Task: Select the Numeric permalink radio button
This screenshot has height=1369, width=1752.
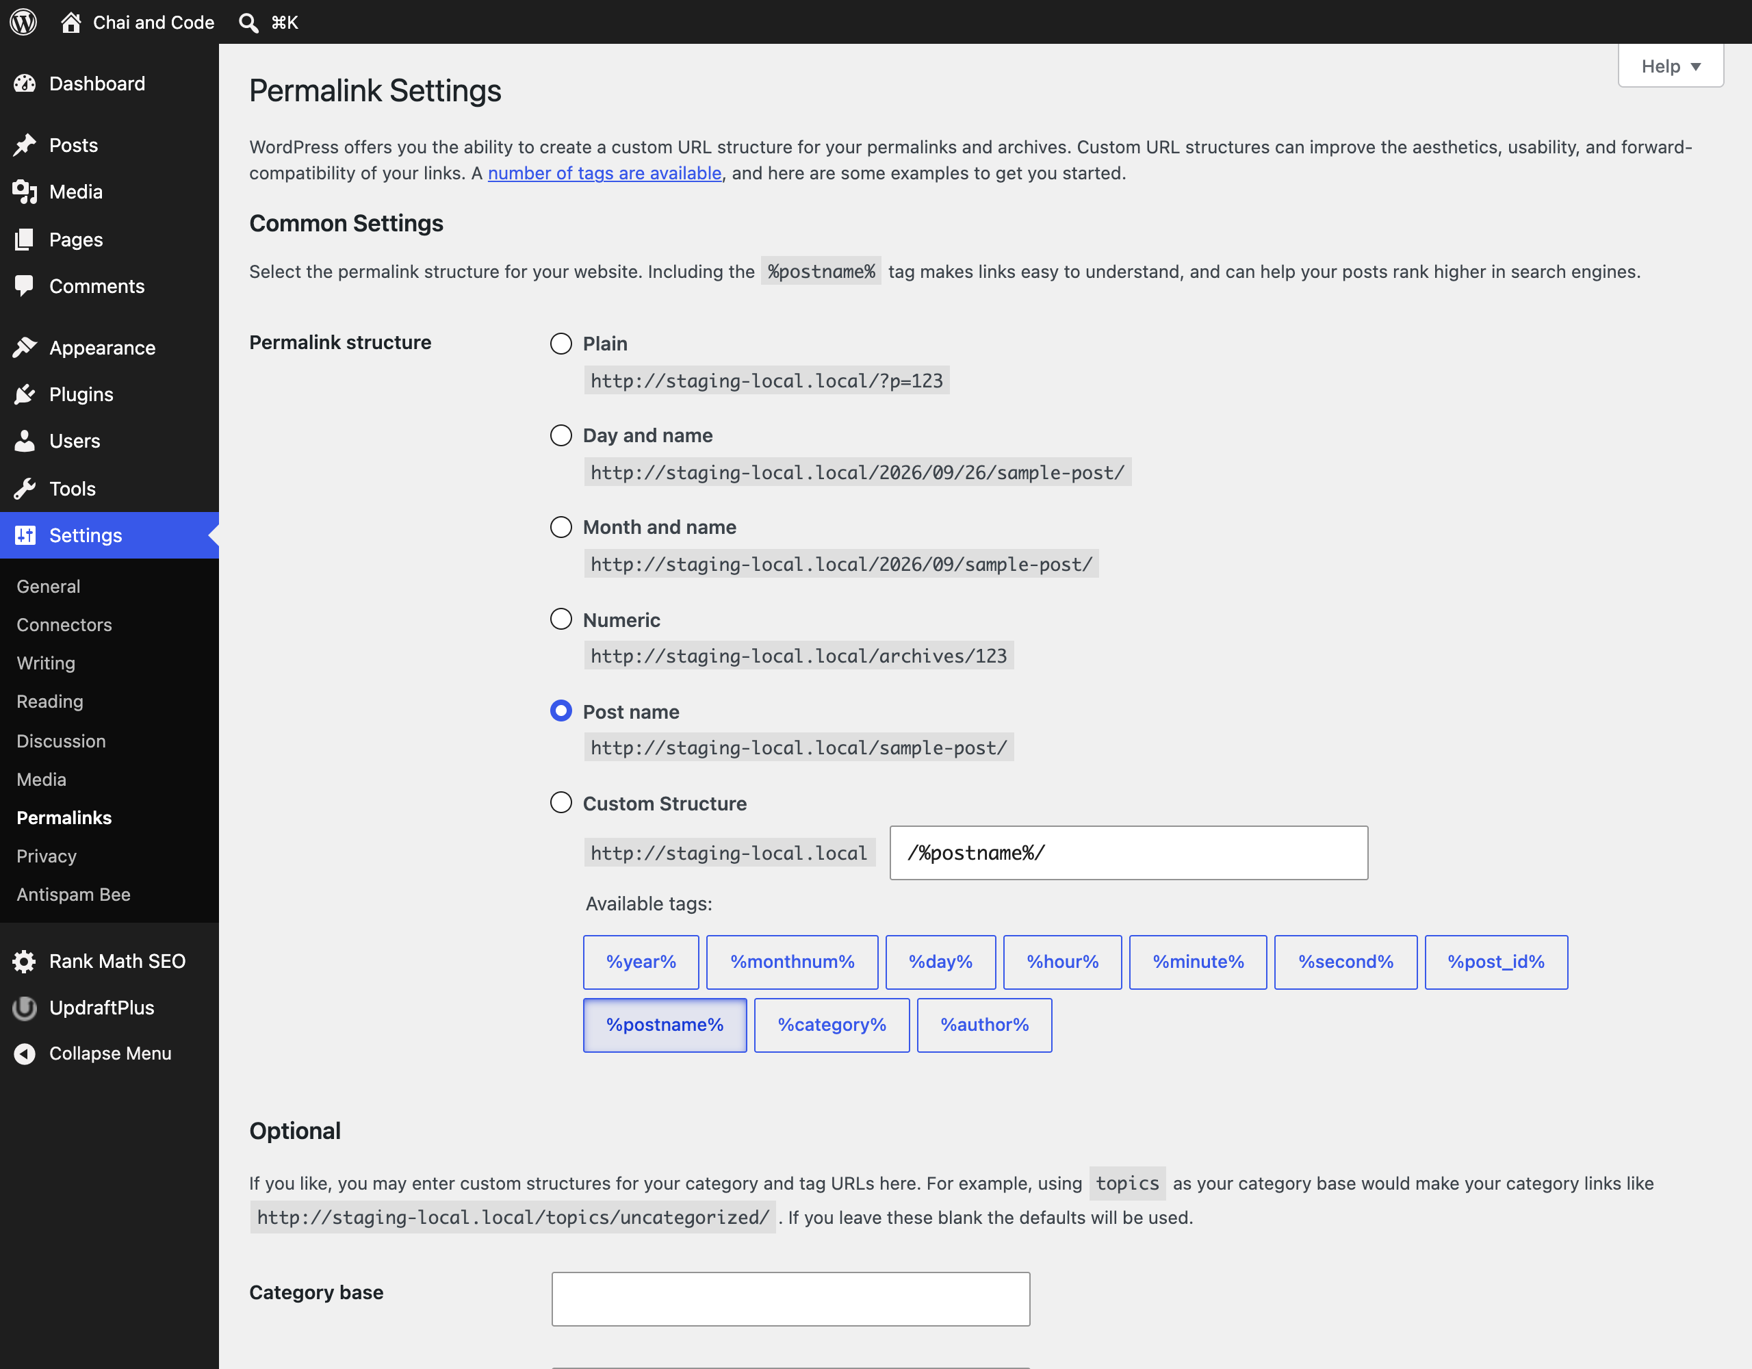Action: (x=561, y=619)
